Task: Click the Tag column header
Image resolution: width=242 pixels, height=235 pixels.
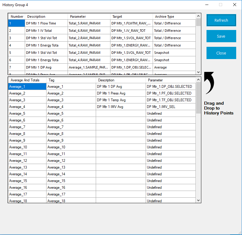Action: point(71,80)
